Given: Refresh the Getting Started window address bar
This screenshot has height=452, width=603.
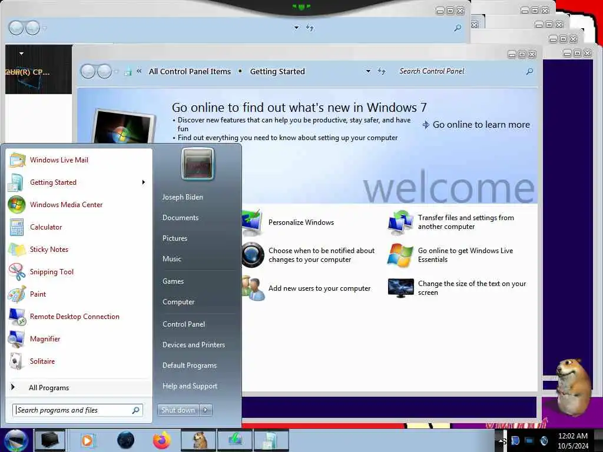Looking at the screenshot, I should point(381,71).
